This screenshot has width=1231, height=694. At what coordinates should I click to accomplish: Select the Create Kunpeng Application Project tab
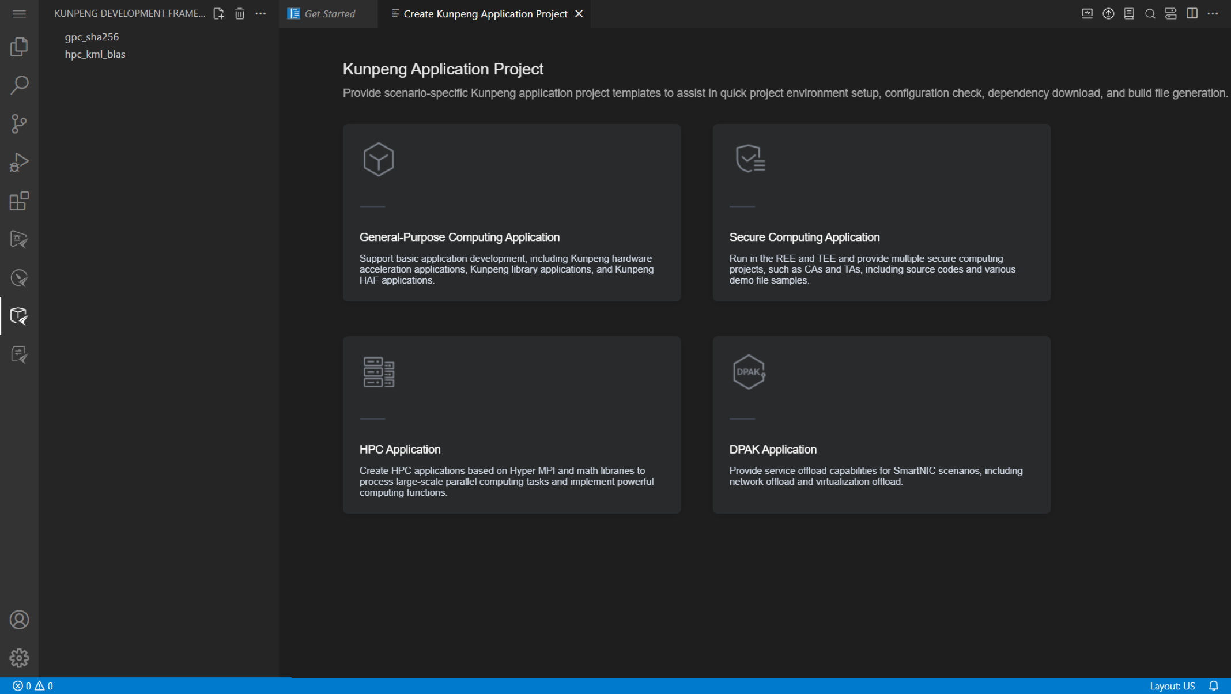(485, 14)
